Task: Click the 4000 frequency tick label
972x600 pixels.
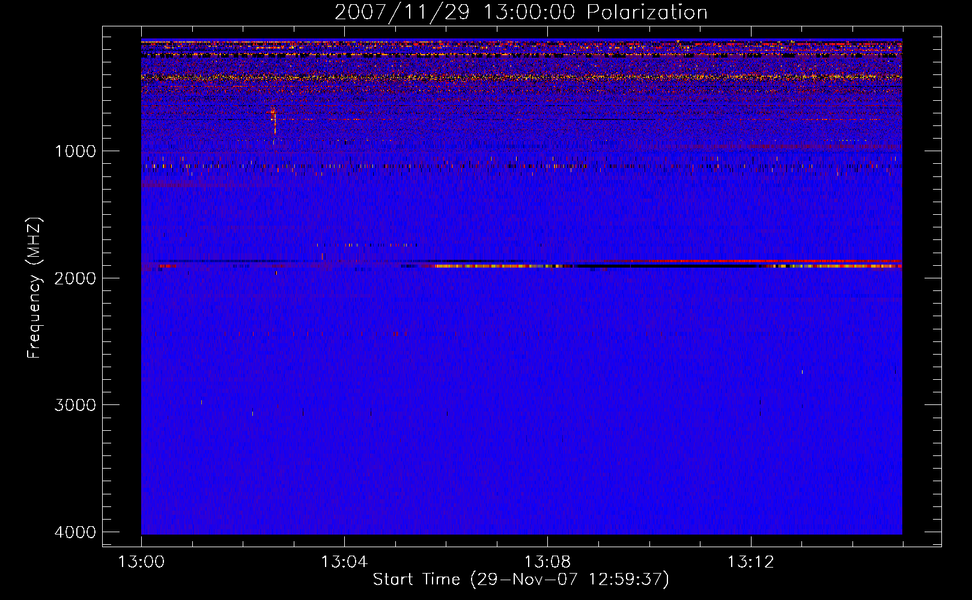Action: 75,532
